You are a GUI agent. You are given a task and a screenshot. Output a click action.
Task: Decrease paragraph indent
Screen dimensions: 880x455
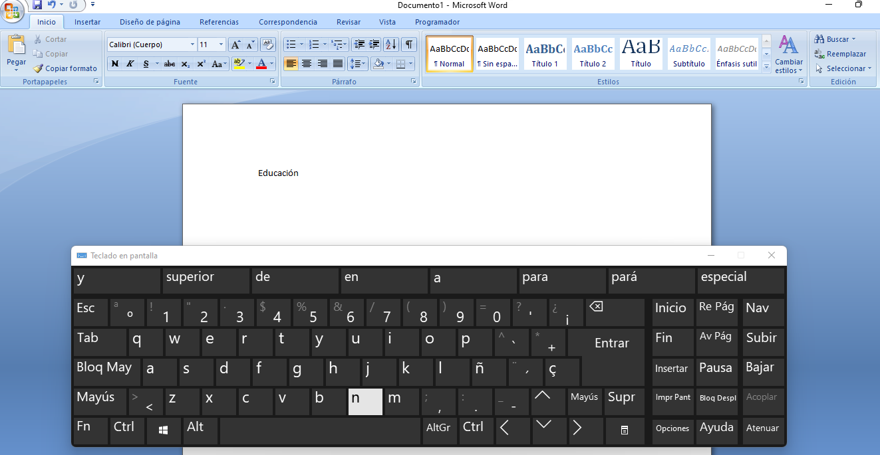pos(359,45)
